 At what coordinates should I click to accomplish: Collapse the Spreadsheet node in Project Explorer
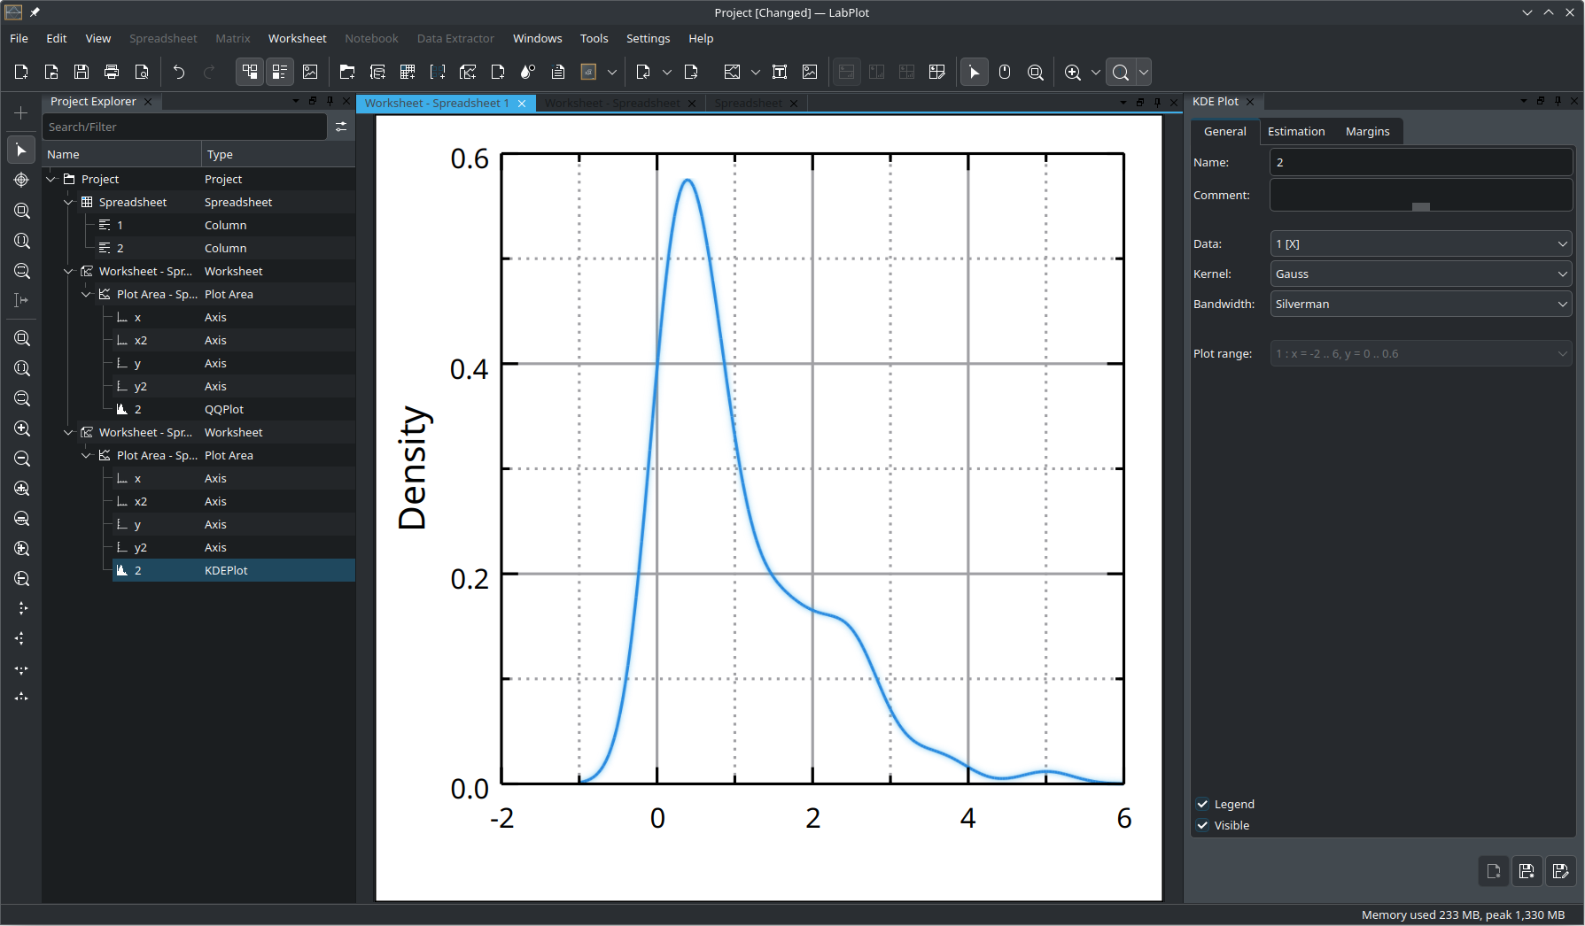(x=69, y=202)
